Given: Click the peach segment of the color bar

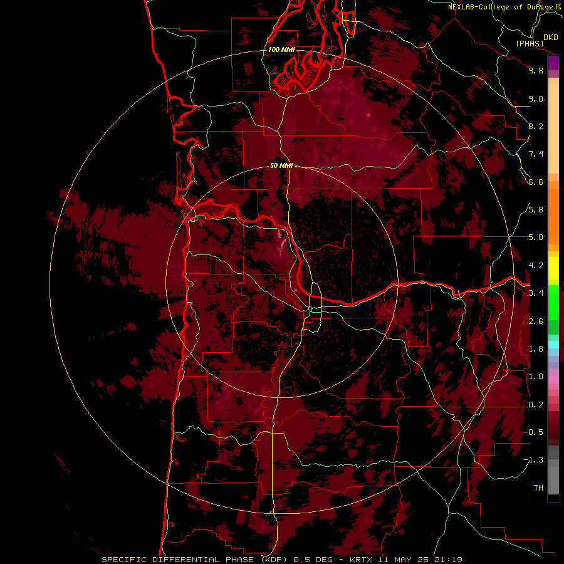Looking at the screenshot, I should tap(553, 130).
